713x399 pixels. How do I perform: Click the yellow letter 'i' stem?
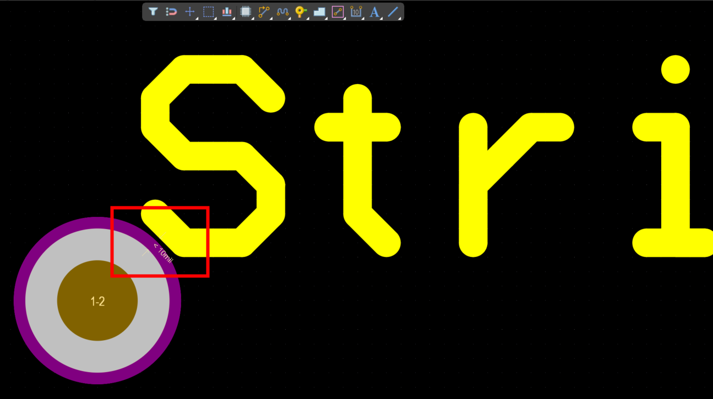point(676,182)
